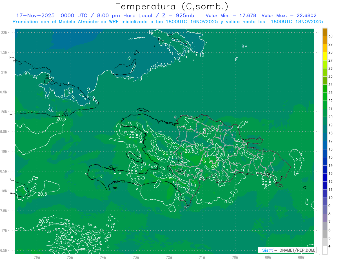
Task: Click the "72W" longitude axis label
Action: coord(169,257)
